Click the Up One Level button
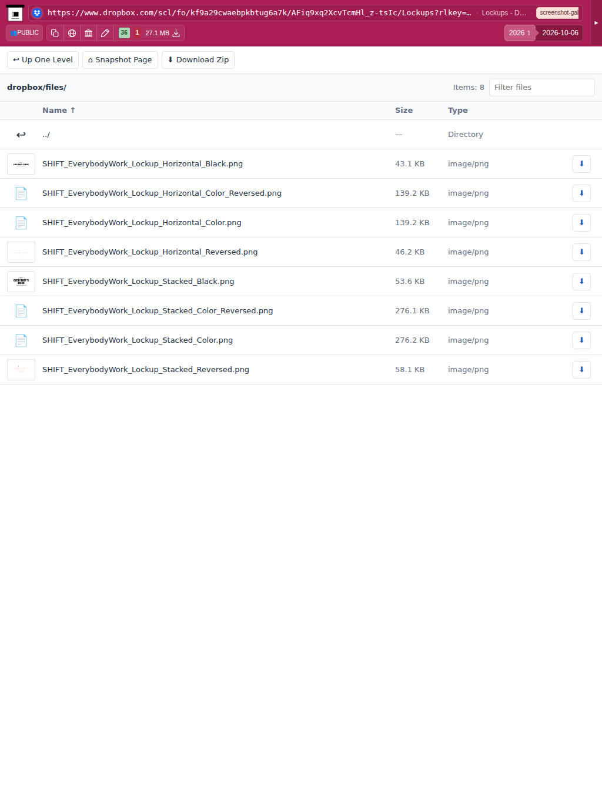This screenshot has height=803, width=602. click(43, 60)
